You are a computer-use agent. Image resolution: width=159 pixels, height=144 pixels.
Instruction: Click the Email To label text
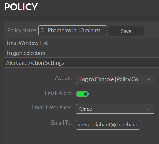click(61, 123)
